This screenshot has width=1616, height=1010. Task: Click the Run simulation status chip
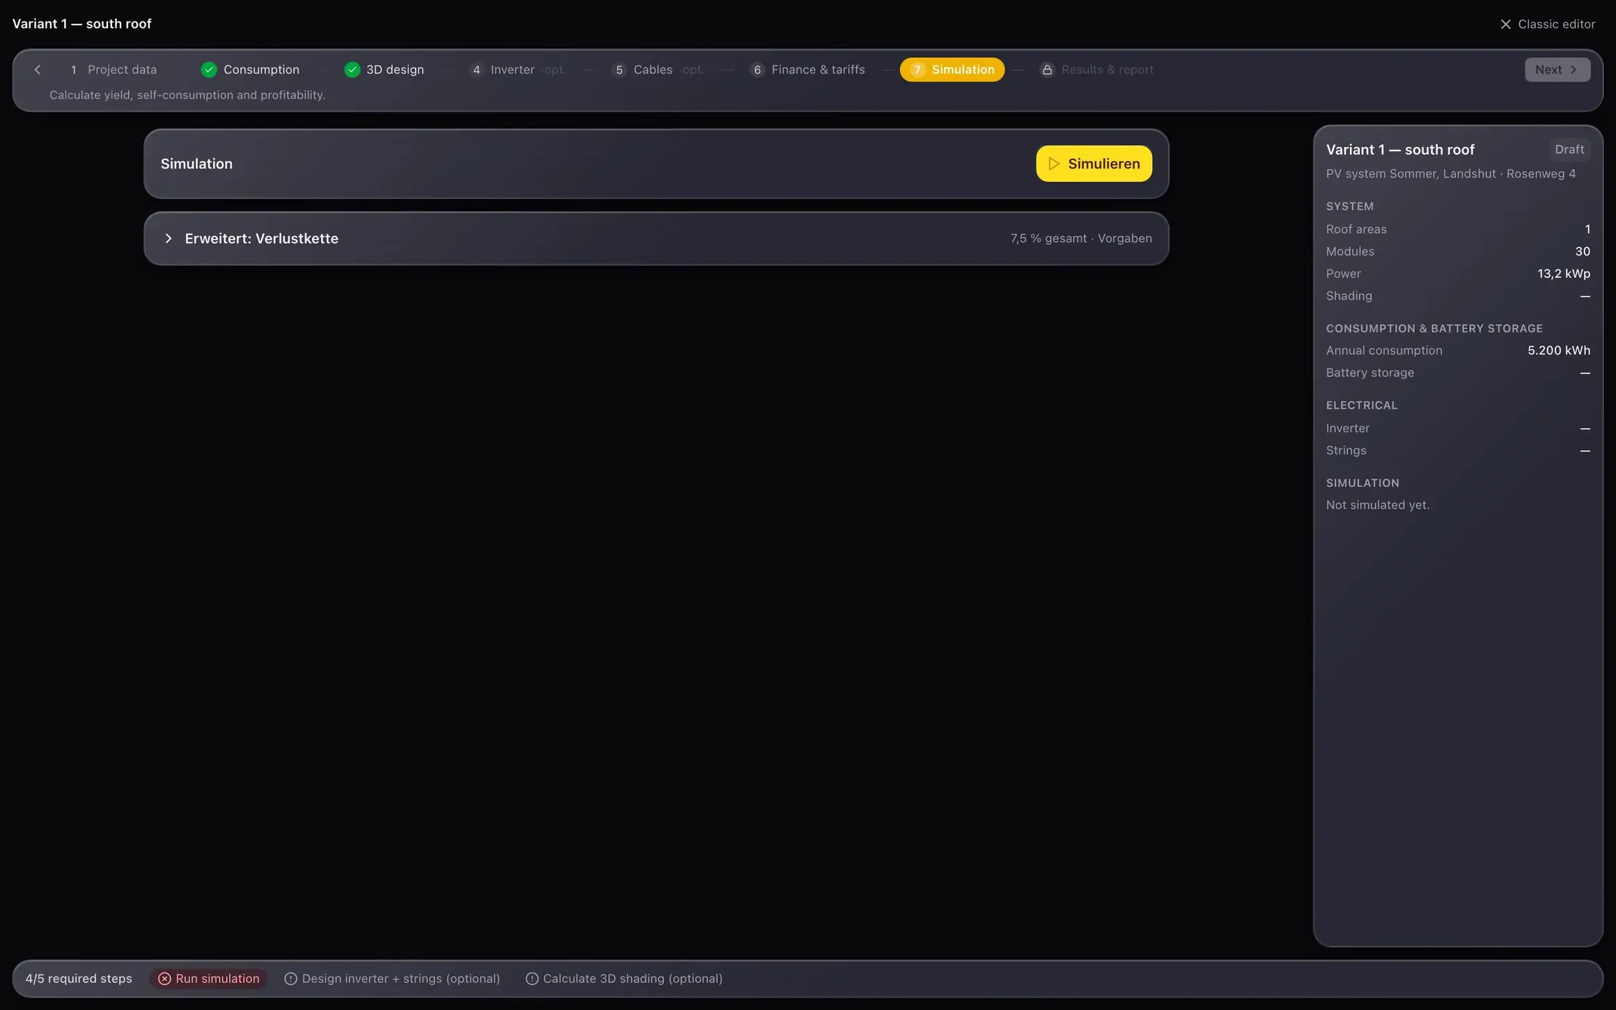coord(209,979)
